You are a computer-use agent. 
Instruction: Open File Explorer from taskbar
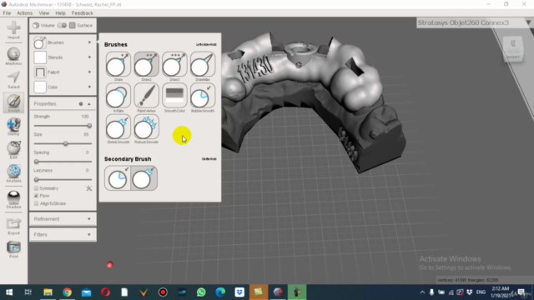click(48, 292)
